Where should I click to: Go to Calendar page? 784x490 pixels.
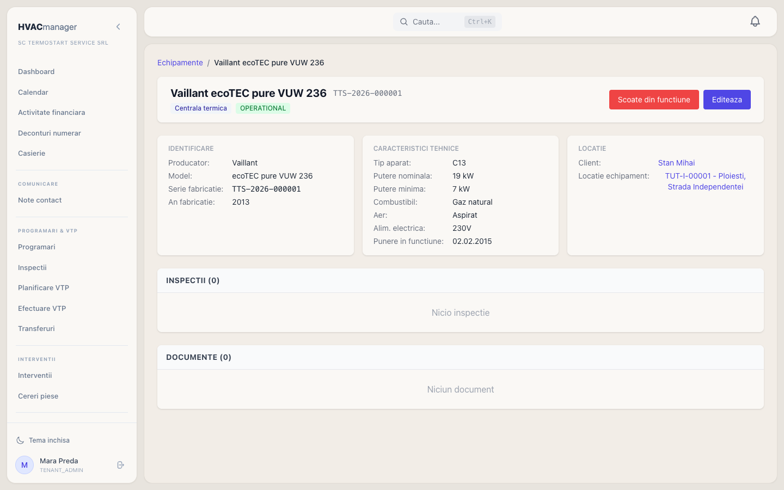33,92
